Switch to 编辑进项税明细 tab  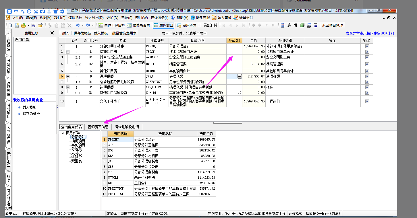[x=127, y=127]
